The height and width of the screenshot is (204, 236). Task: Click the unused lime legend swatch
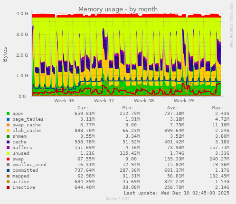(8, 153)
